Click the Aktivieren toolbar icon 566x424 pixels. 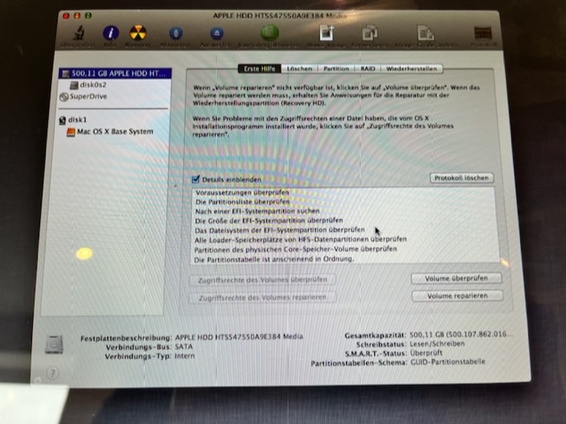click(x=176, y=34)
